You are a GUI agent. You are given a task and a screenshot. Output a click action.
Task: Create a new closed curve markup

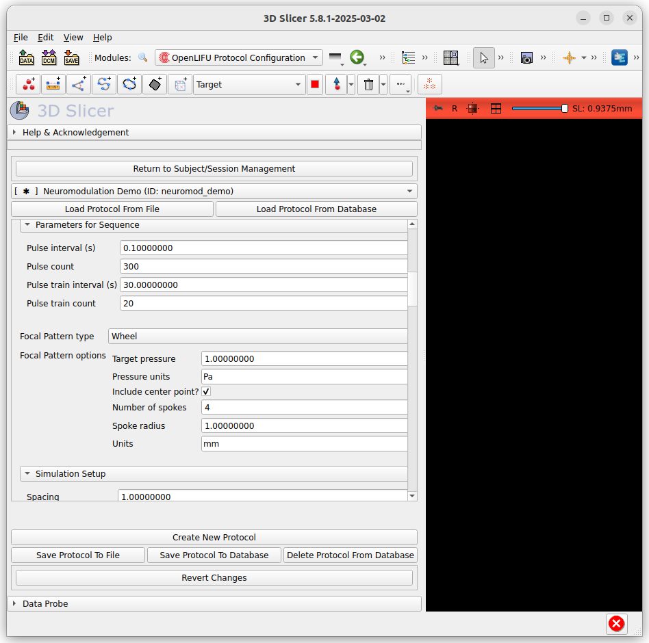(129, 84)
